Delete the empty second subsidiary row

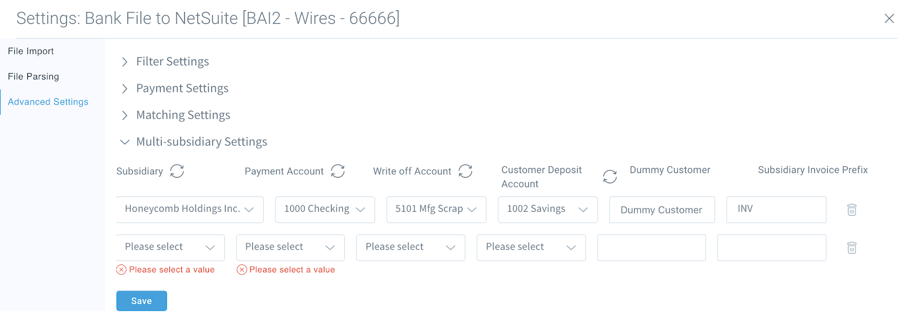pyautogui.click(x=852, y=248)
